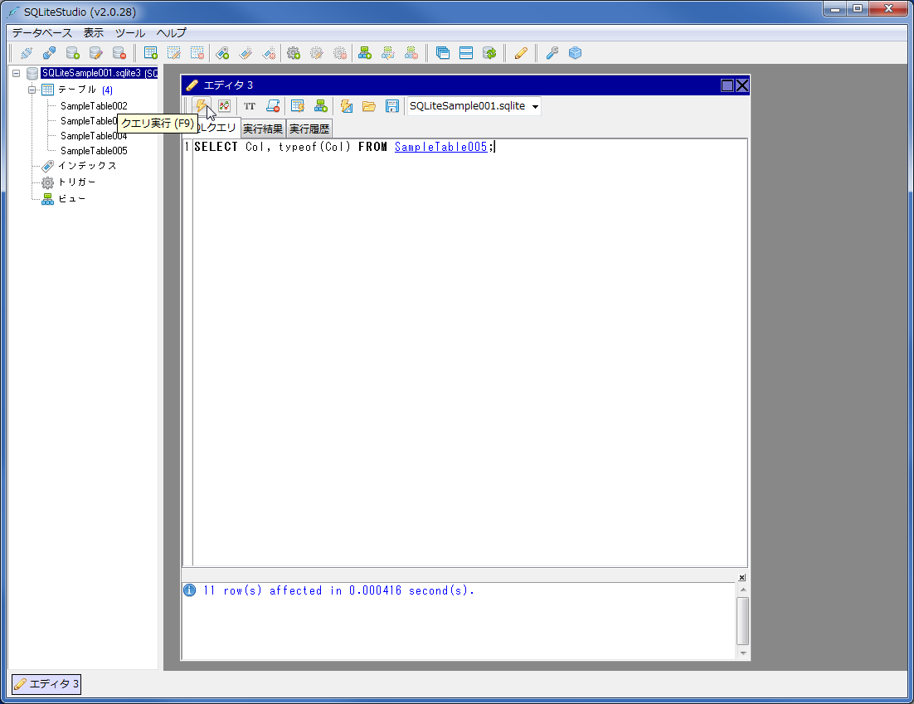Switch to the 実行結果 tab

pyautogui.click(x=263, y=129)
